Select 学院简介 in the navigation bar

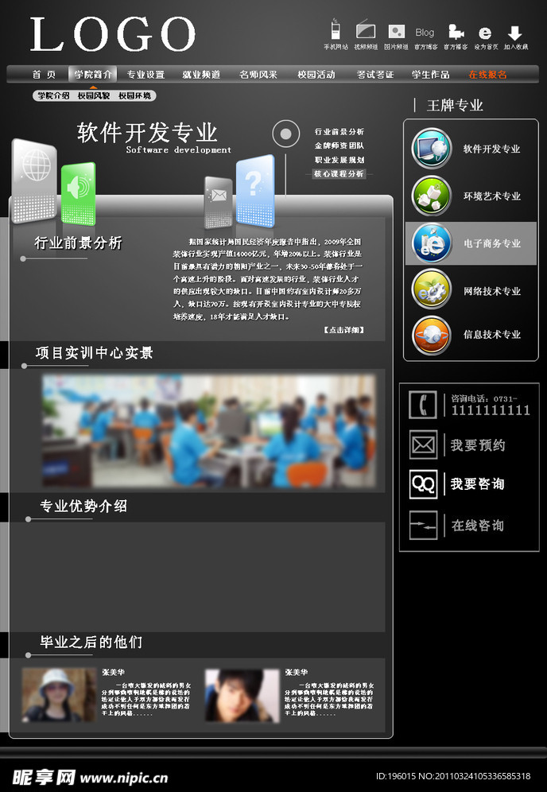coord(93,74)
